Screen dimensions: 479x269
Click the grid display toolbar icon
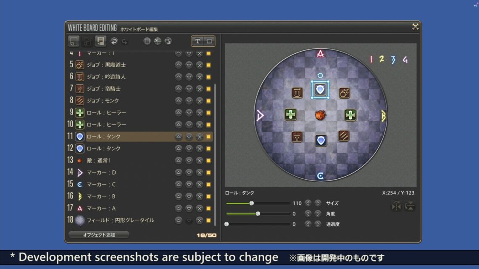(147, 41)
